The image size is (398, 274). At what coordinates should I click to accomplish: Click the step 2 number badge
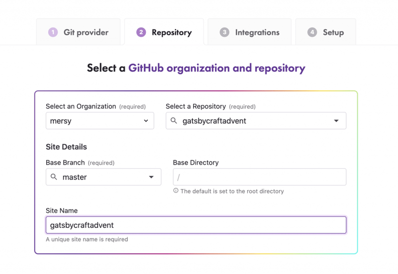[x=141, y=32]
